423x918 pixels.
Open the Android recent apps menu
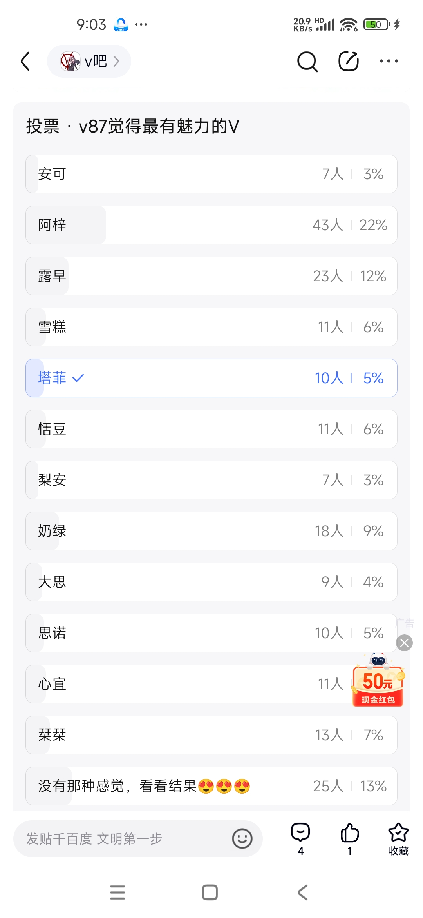[117, 892]
